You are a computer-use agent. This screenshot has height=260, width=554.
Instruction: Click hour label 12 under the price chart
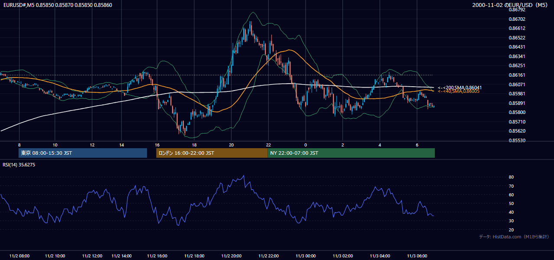(x=92, y=145)
